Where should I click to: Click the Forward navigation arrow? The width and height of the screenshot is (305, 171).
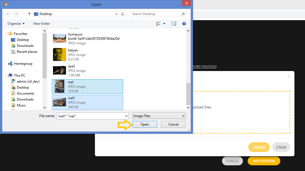click(16, 14)
